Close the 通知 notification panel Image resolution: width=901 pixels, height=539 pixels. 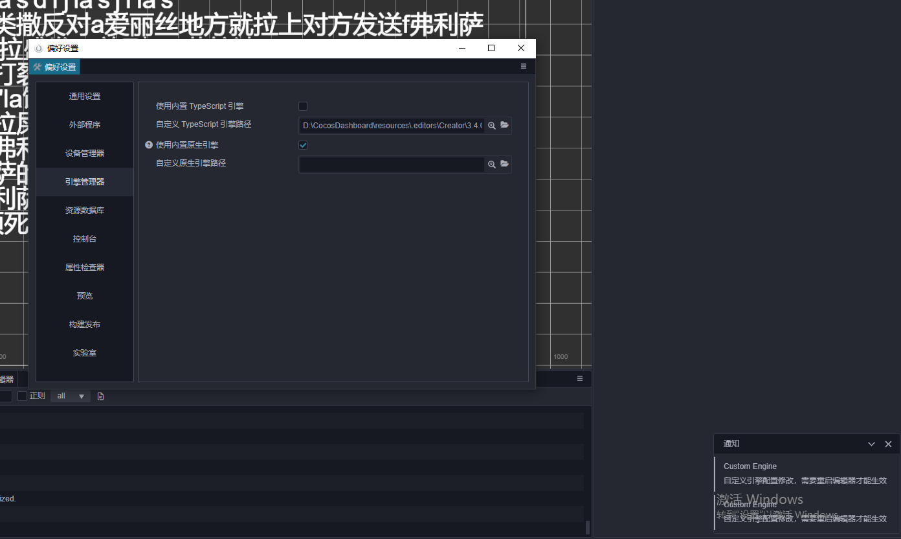[888, 444]
